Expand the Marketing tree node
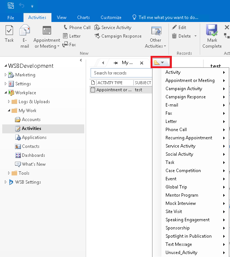This screenshot has width=230, height=257. pyautogui.click(x=6, y=75)
